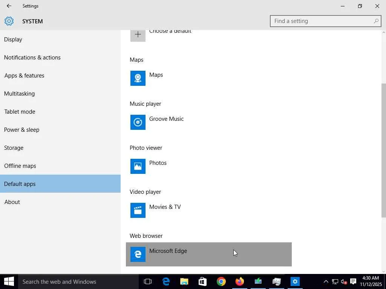Click the search magnifier in Find a setting
386x289 pixels.
pyautogui.click(x=376, y=21)
